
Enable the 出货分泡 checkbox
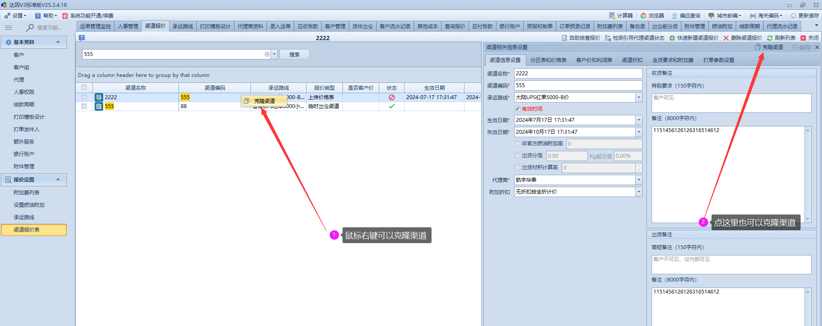pos(518,156)
